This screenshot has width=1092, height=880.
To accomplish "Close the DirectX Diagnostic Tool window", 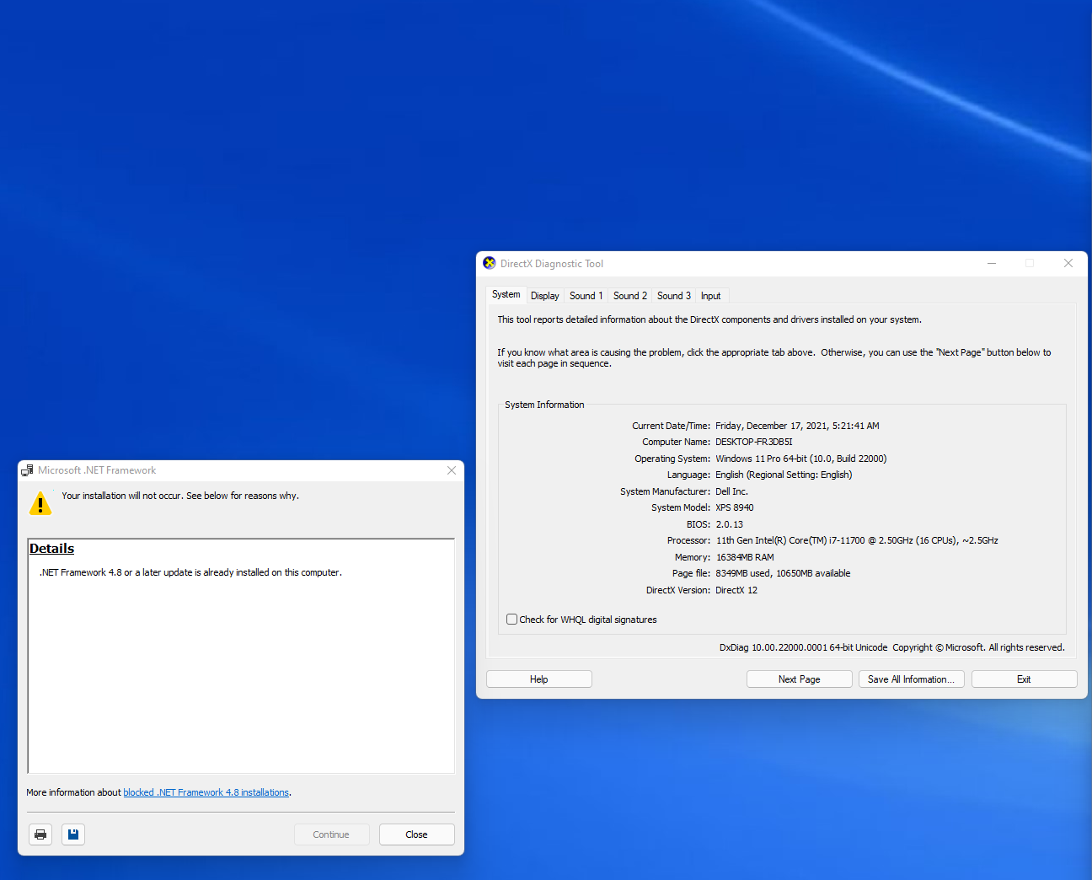I will click(x=1068, y=263).
